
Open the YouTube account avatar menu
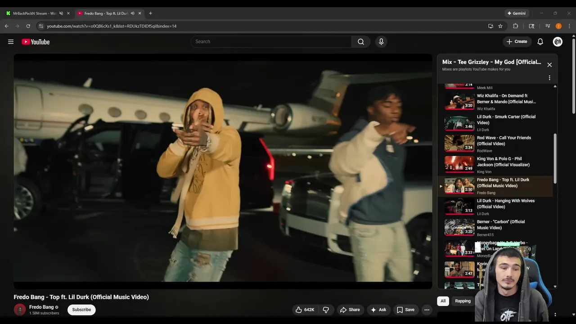558,41
